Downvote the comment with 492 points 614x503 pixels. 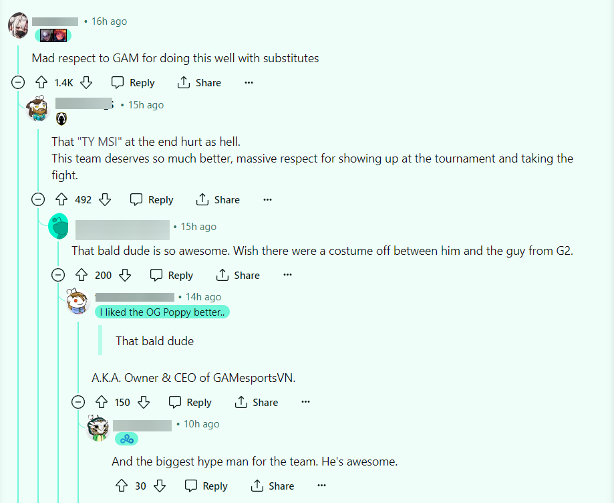[104, 199]
